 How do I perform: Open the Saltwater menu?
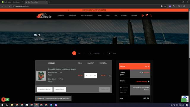point(61,15)
